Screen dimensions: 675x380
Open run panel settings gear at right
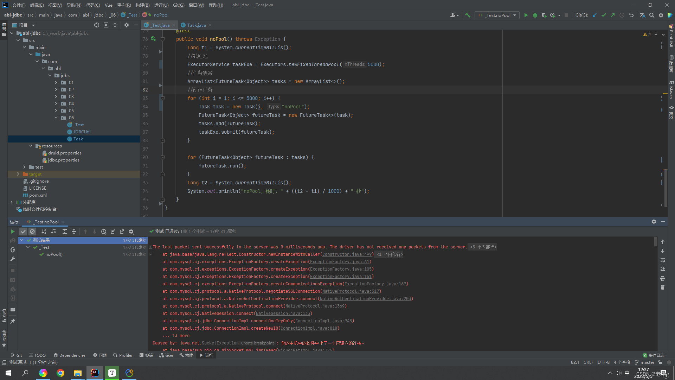(x=654, y=222)
